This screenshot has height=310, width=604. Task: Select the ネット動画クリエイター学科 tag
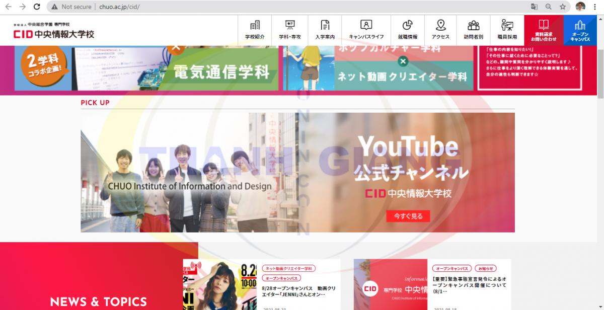click(x=289, y=268)
